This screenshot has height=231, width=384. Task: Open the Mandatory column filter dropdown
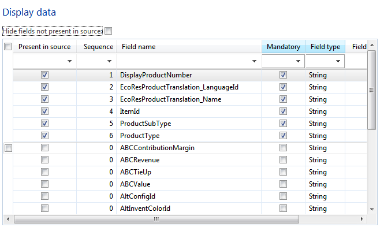[299, 61]
